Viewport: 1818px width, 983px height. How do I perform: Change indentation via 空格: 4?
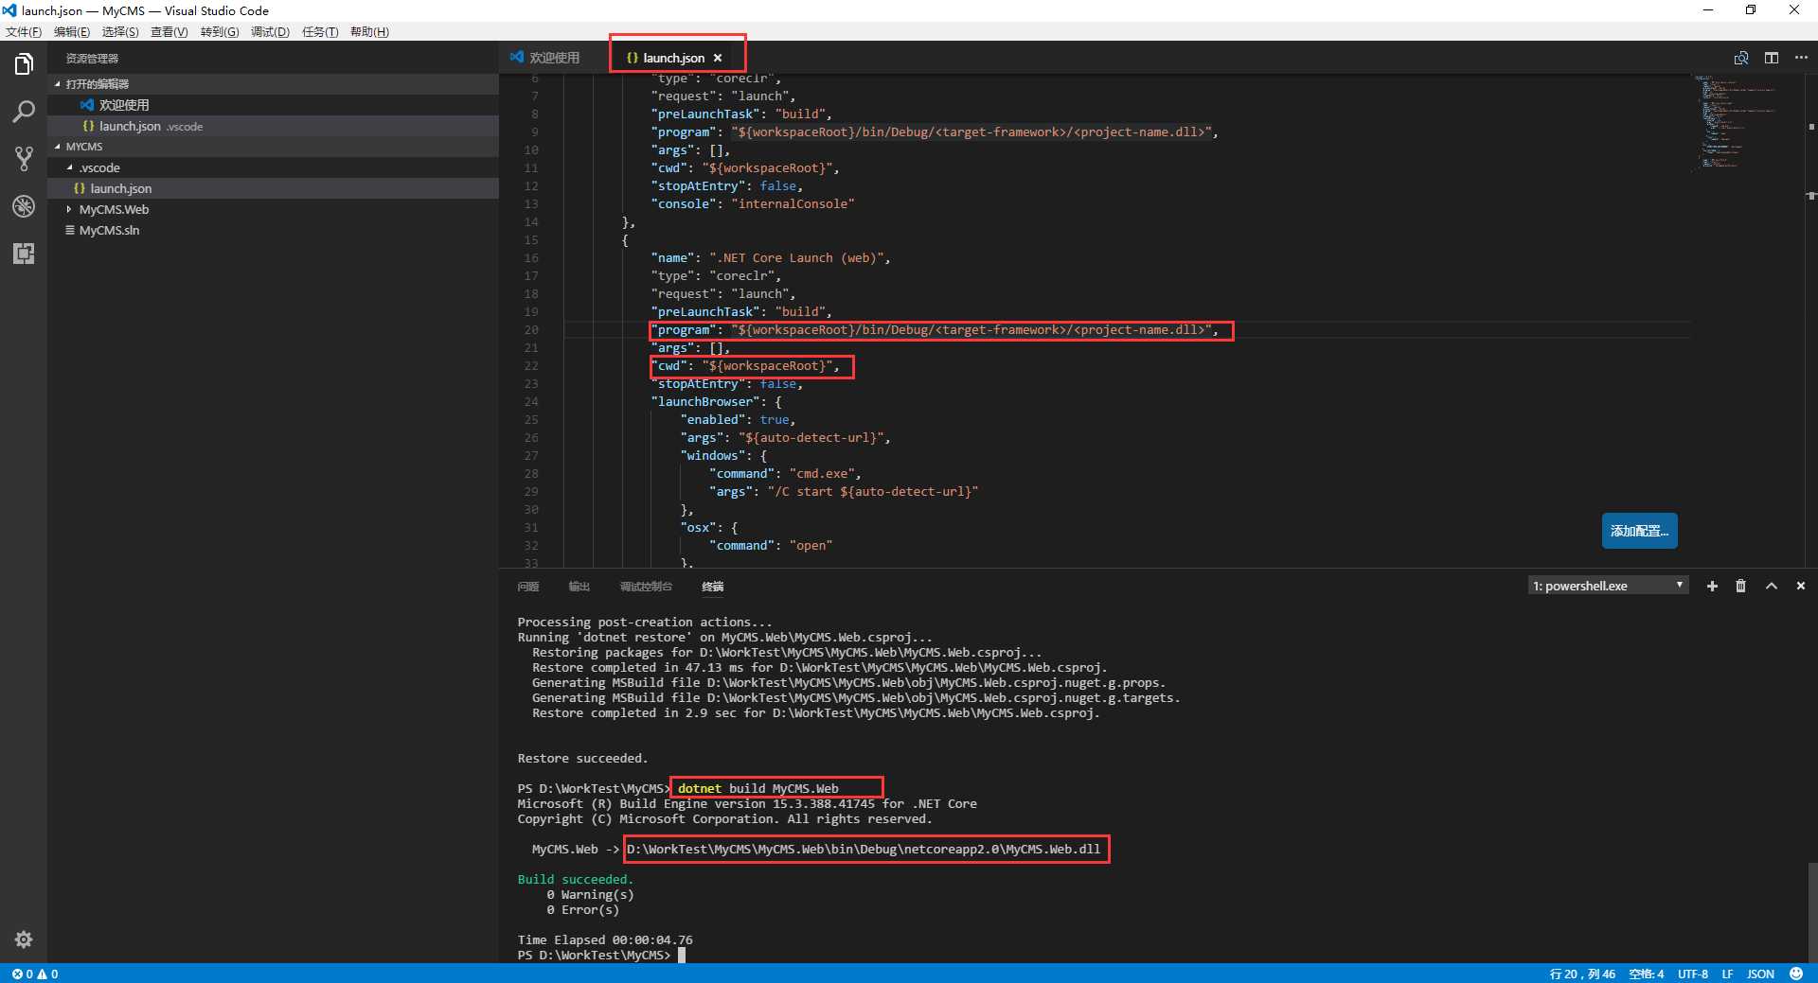pyautogui.click(x=1646, y=974)
